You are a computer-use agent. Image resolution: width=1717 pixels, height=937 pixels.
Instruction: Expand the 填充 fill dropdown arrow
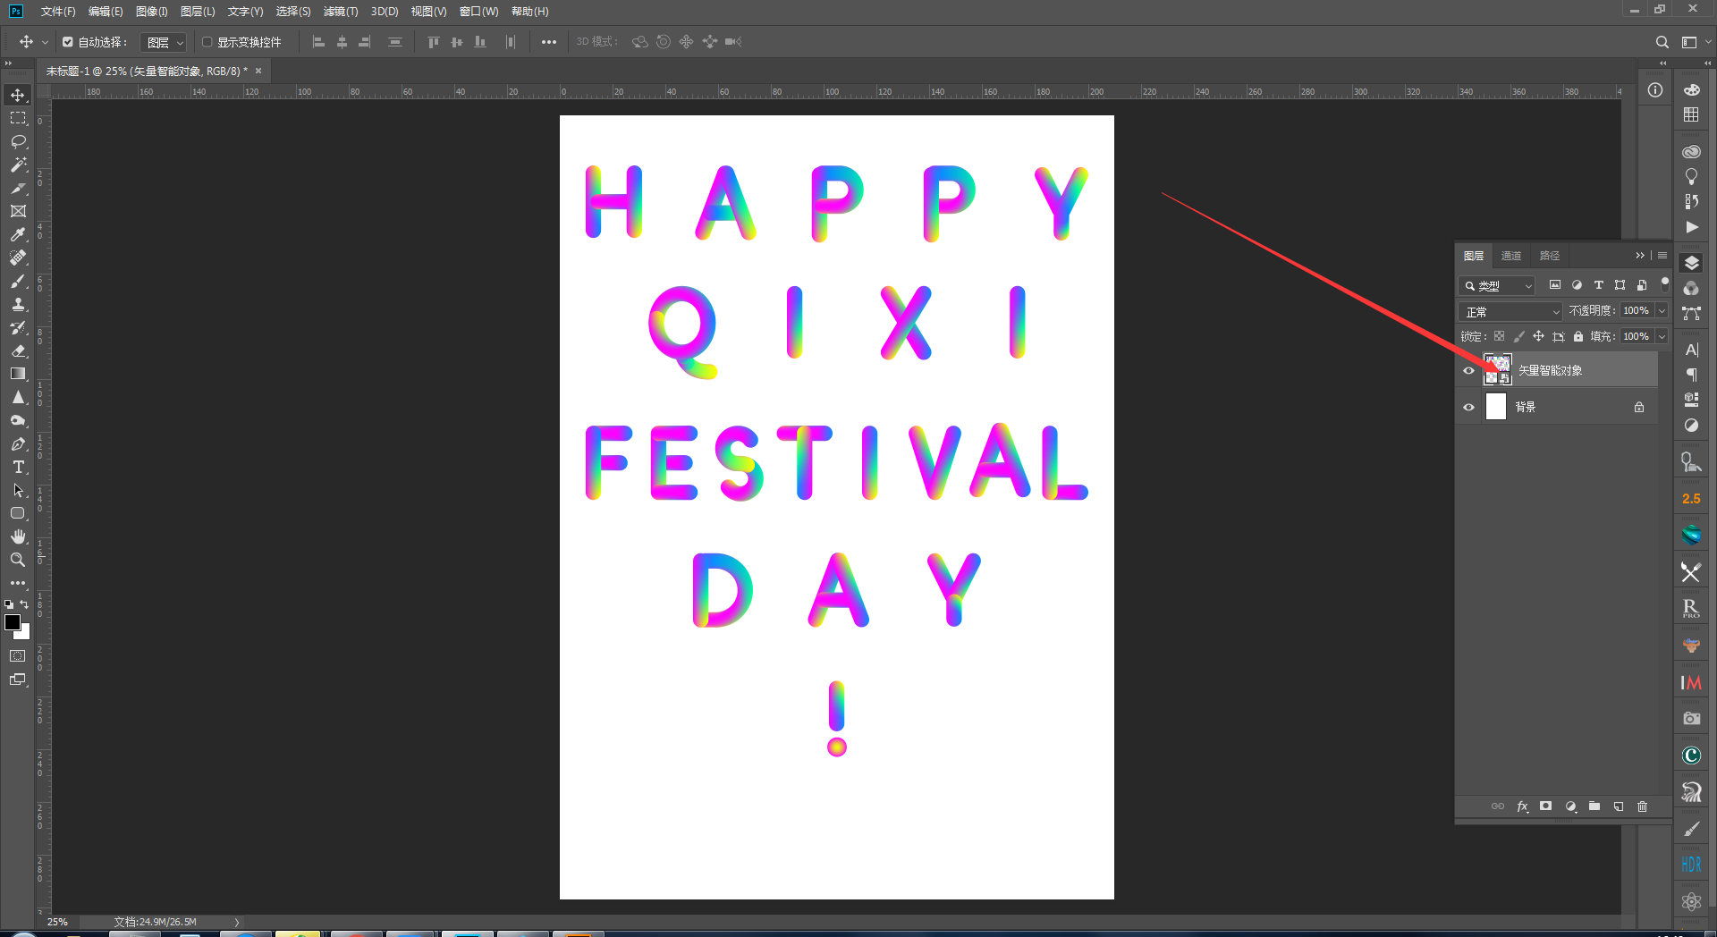click(1662, 336)
